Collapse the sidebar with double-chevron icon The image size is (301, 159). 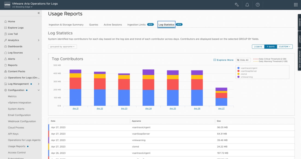click(39, 13)
